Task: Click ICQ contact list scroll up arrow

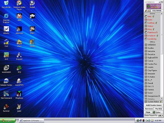Action: pyautogui.click(x=162, y=13)
